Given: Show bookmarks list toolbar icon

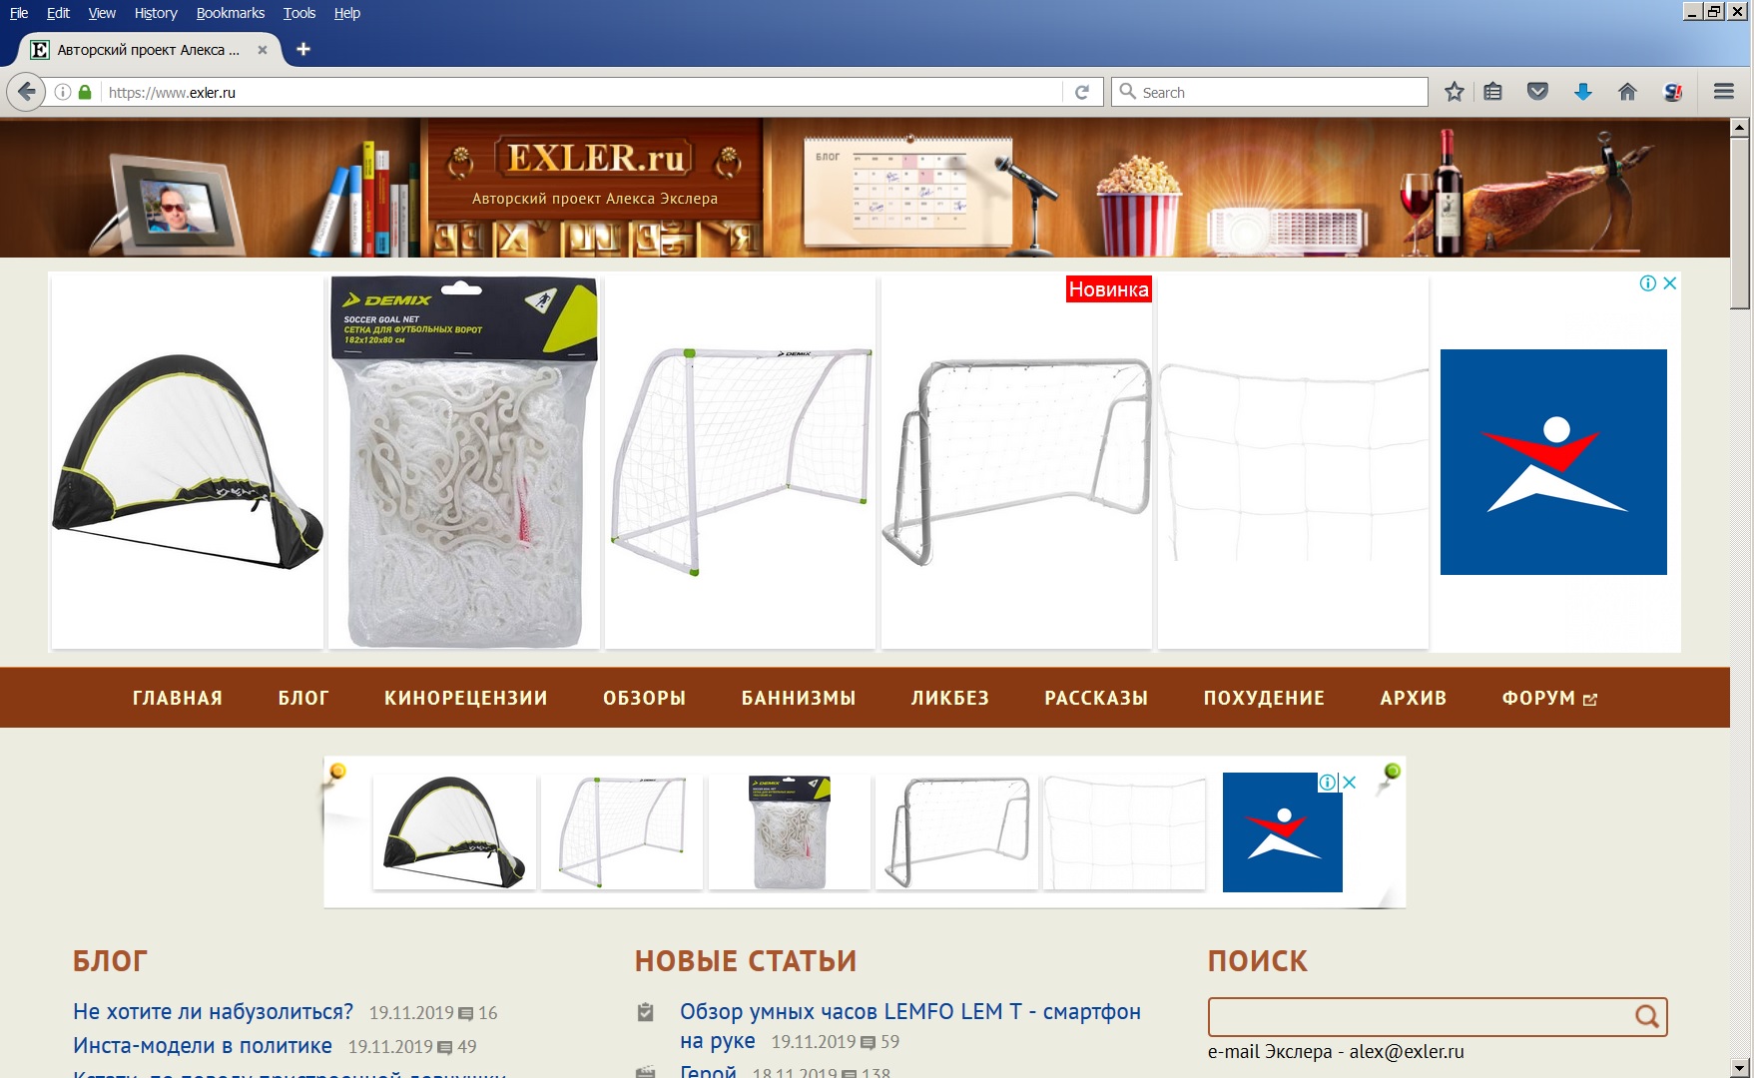Looking at the screenshot, I should tap(1492, 92).
